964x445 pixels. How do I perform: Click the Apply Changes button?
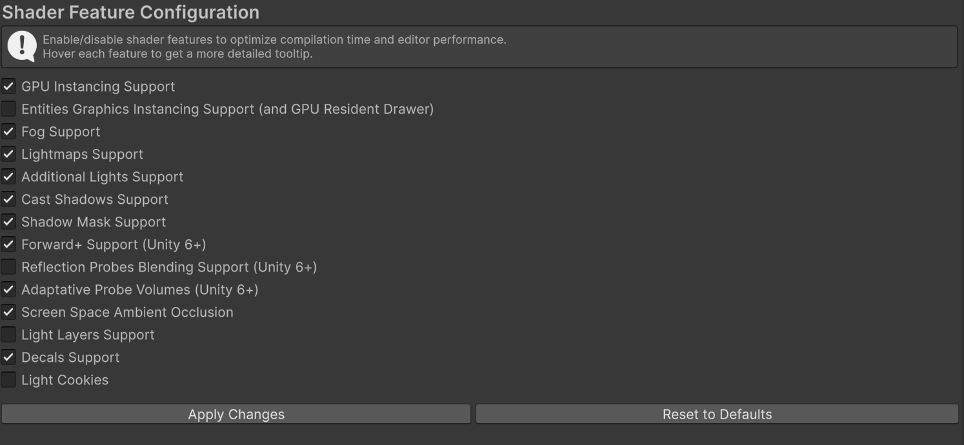pos(236,414)
